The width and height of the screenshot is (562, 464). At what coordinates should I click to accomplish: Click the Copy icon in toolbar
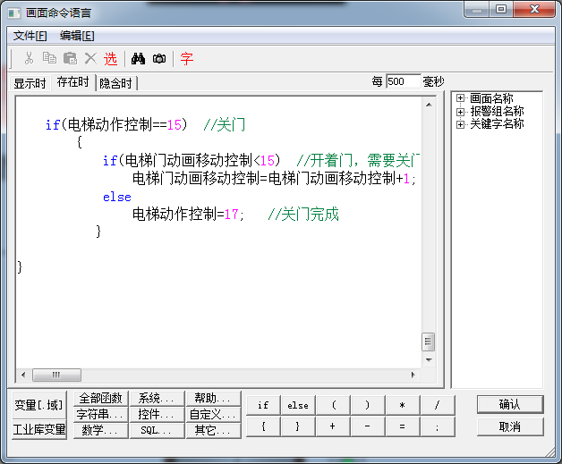(x=49, y=58)
